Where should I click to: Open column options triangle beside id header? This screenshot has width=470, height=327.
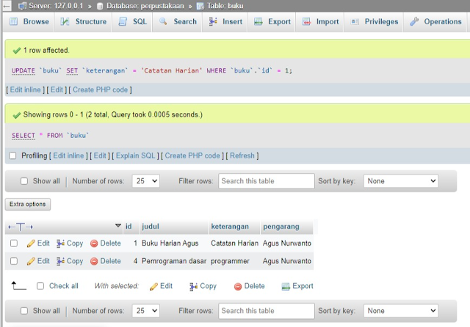[118, 226]
